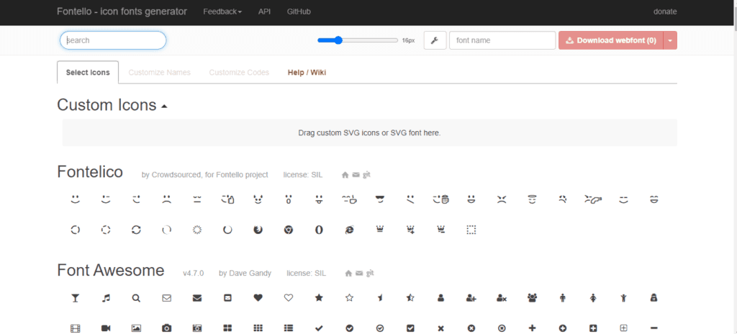This screenshot has width=737, height=334.
Task: Choose the cocktail glass icon
Action: point(75,298)
